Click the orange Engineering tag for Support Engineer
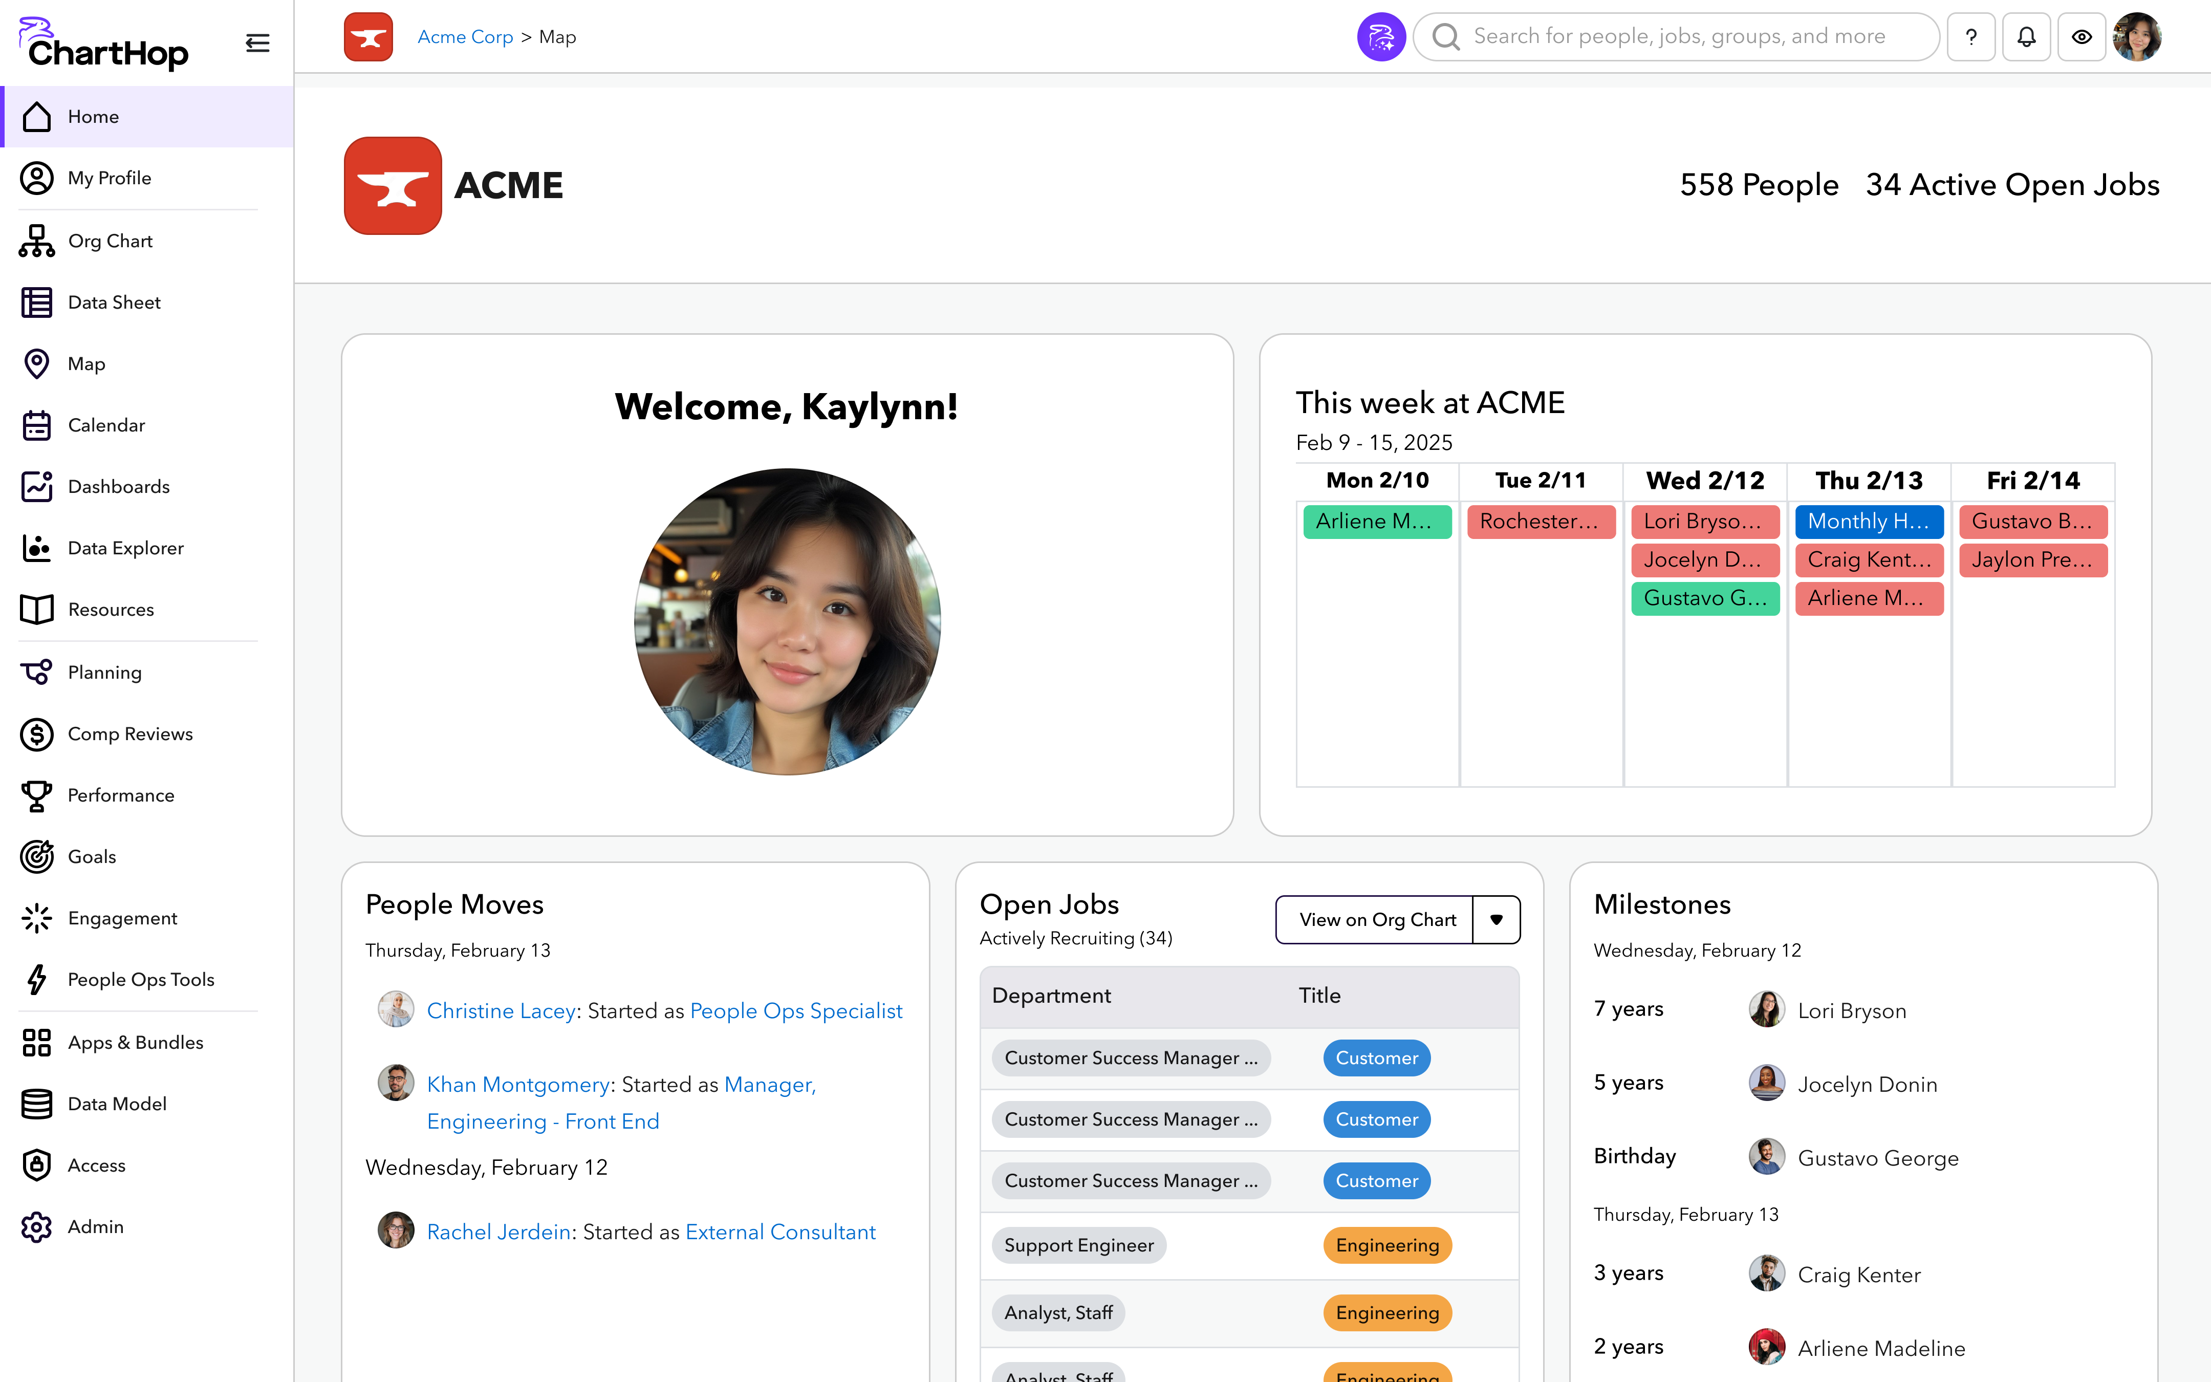Screen dimensions: 2211x1382 (x=1386, y=1245)
